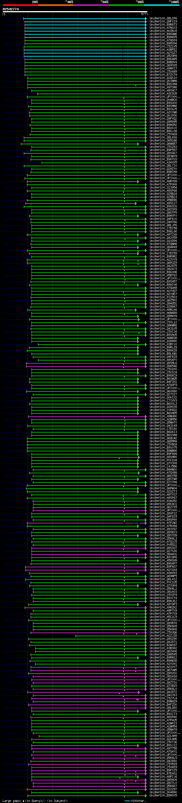
Task: Click hit label UniRef100_B9H0X5
Action: click(x=163, y=795)
